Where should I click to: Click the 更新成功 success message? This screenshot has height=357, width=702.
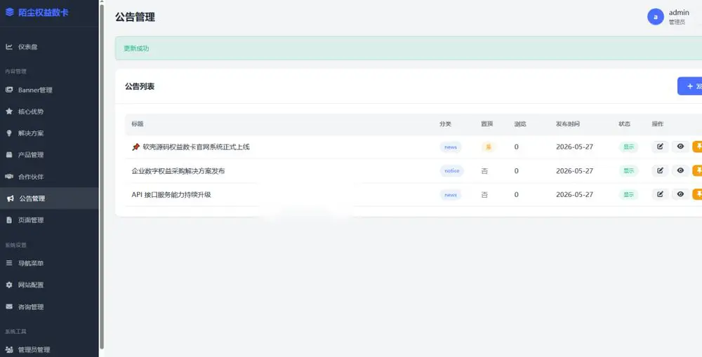[x=136, y=48]
